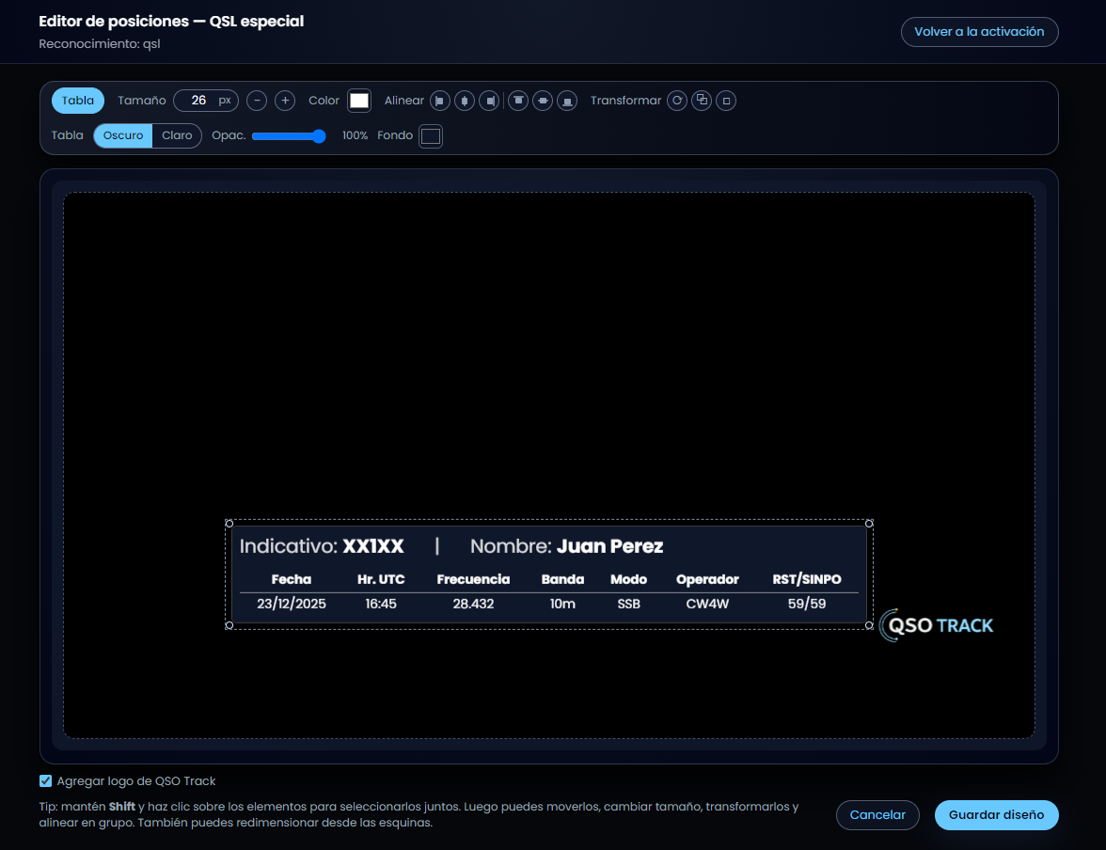This screenshot has width=1106, height=850.
Task: Click the single square transform icon
Action: 726,101
